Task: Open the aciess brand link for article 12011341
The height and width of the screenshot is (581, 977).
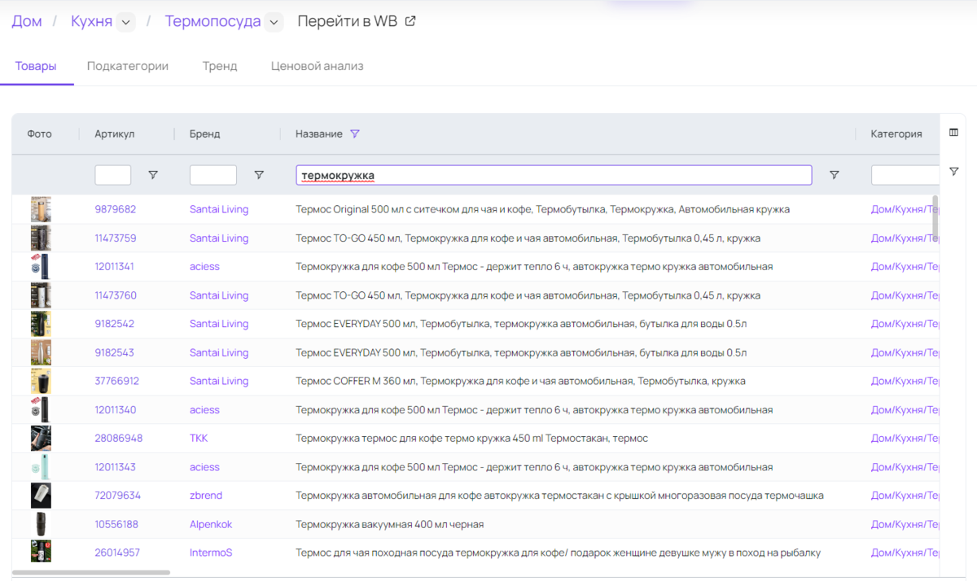Action: [x=204, y=267]
